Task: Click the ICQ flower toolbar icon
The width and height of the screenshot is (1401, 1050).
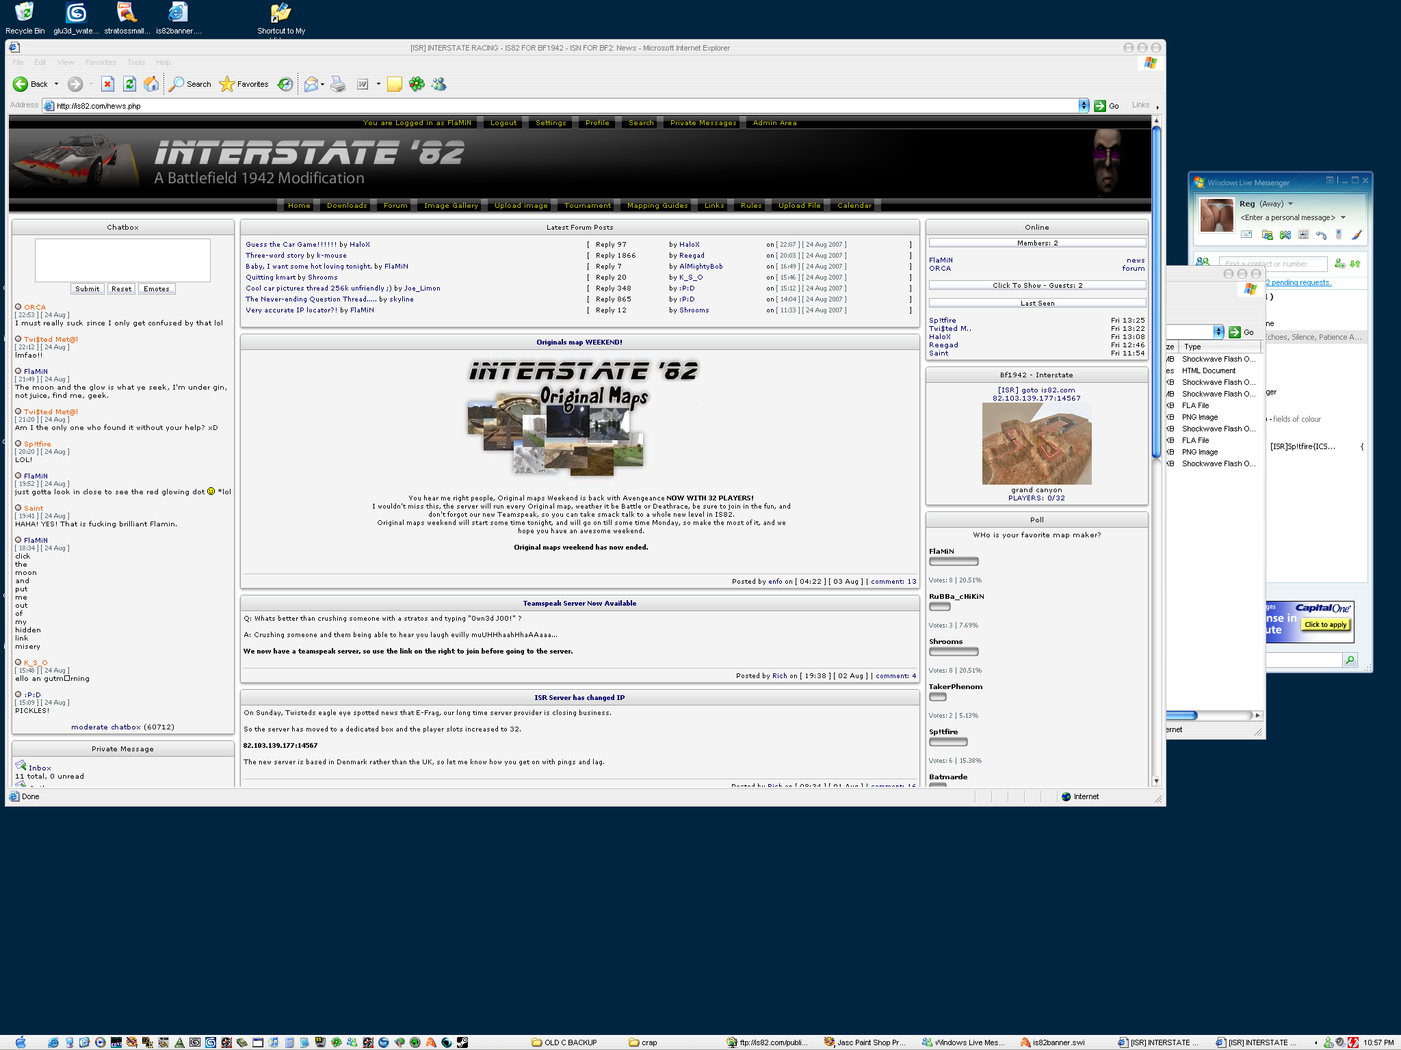Action: 417,84
